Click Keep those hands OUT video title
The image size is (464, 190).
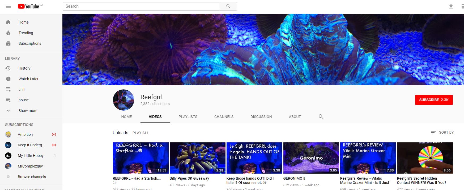click(x=250, y=180)
